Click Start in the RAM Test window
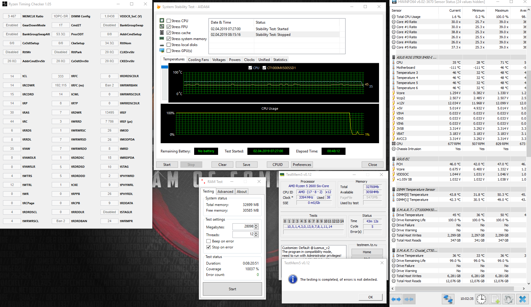The width and height of the screenshot is (531, 307). click(x=232, y=289)
